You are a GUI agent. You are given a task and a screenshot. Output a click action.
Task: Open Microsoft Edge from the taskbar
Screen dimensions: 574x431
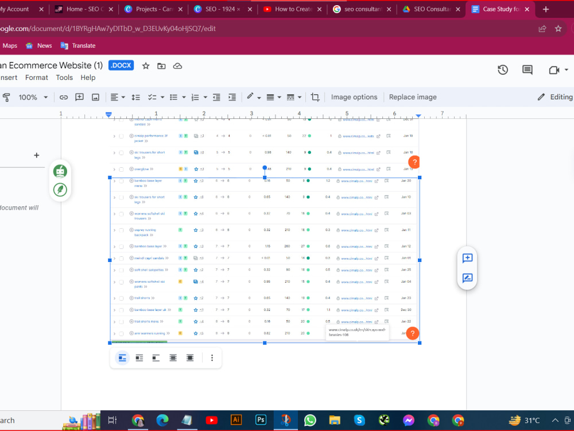pyautogui.click(x=162, y=420)
